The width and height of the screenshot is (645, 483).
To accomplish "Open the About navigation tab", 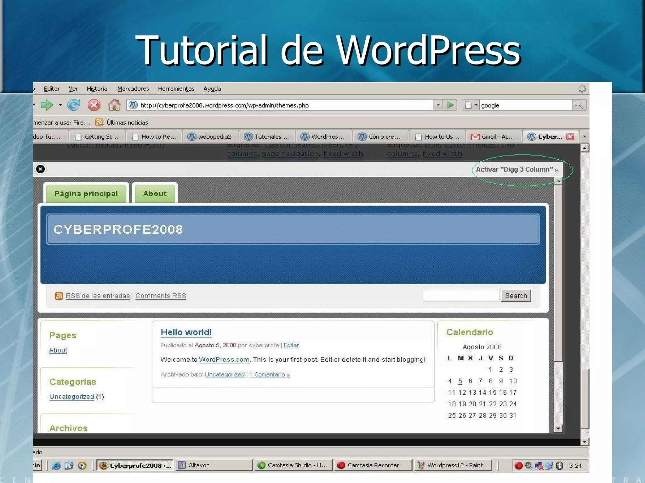I will coord(155,194).
